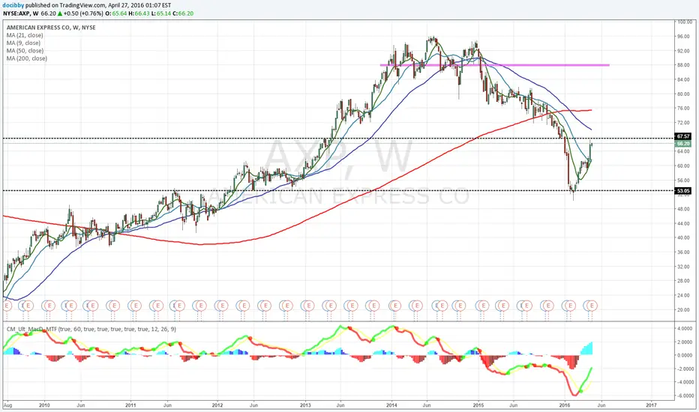Select the MA (21, close) indicator label

(x=25, y=35)
